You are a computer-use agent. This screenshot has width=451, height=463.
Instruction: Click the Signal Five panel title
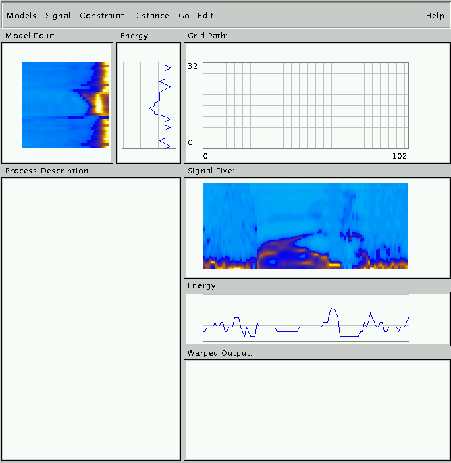211,171
